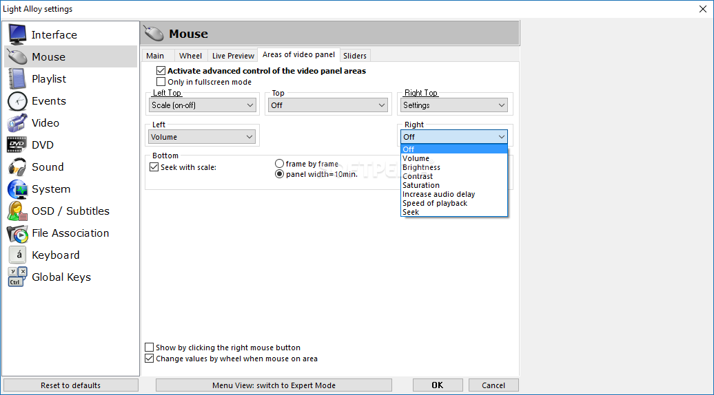Screen dimensions: 714x395
Task: Click the Events clock icon
Action: (17, 101)
